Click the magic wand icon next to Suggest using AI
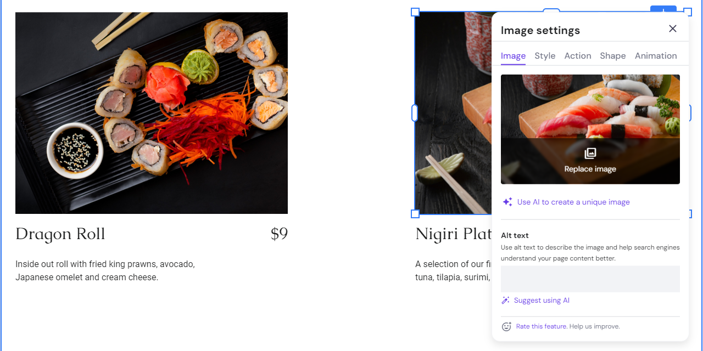The image size is (703, 351). 505,300
